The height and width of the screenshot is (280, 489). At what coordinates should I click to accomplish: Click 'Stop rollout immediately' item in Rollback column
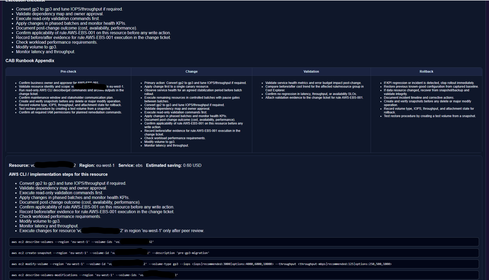pos(429,83)
